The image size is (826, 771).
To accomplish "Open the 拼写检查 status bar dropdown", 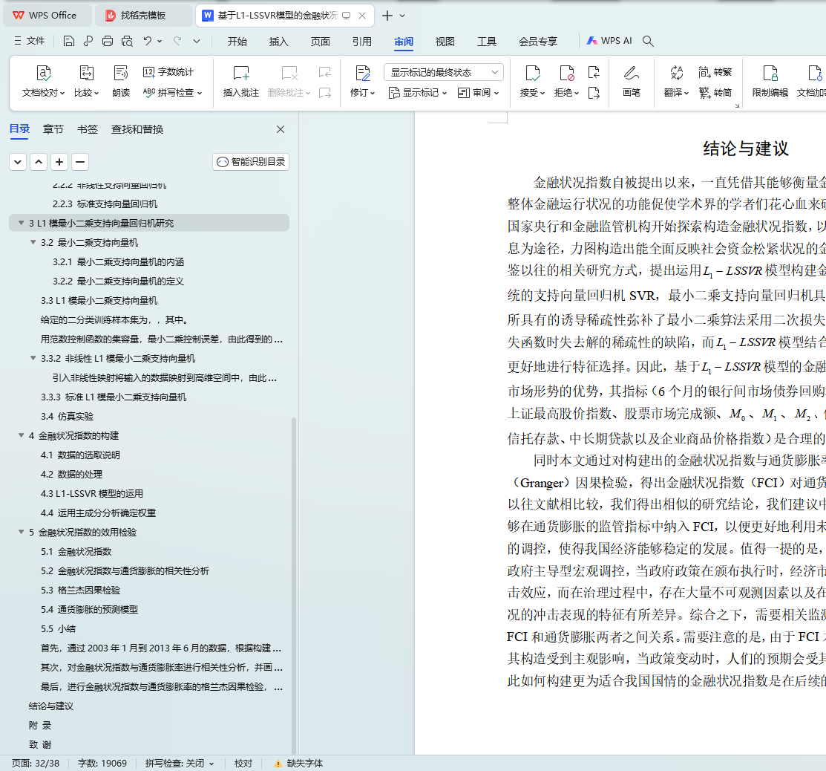I will pos(180,763).
